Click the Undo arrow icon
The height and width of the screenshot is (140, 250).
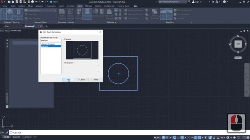tap(36, 2)
